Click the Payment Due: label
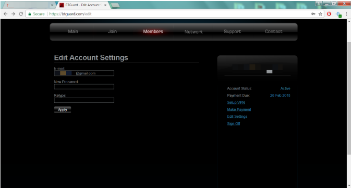Viewport: 351px width, 188px height. point(238,96)
